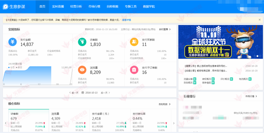
Task: Open the 流量纵横 link
Action: pyautogui.click(x=188, y=79)
